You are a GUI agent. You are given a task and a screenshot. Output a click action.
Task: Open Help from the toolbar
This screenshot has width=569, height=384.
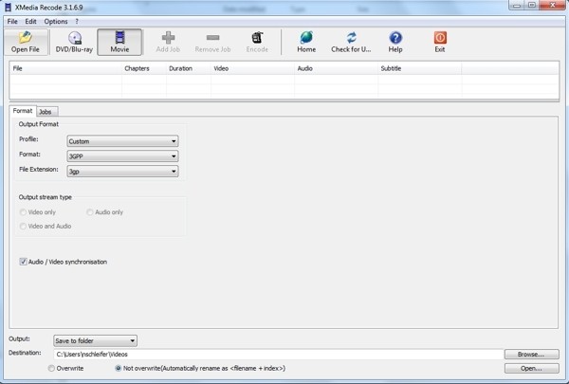395,42
